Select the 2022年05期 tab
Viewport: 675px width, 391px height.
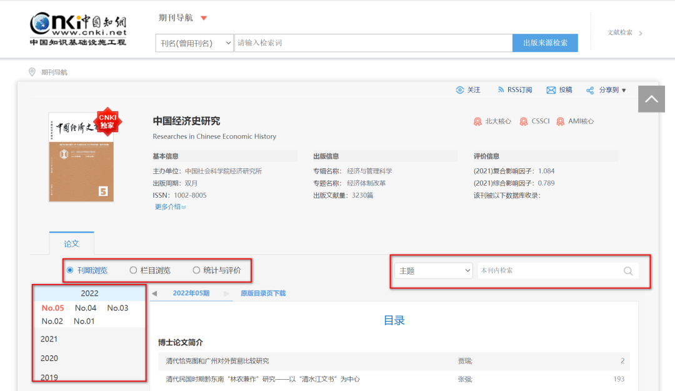(x=191, y=293)
